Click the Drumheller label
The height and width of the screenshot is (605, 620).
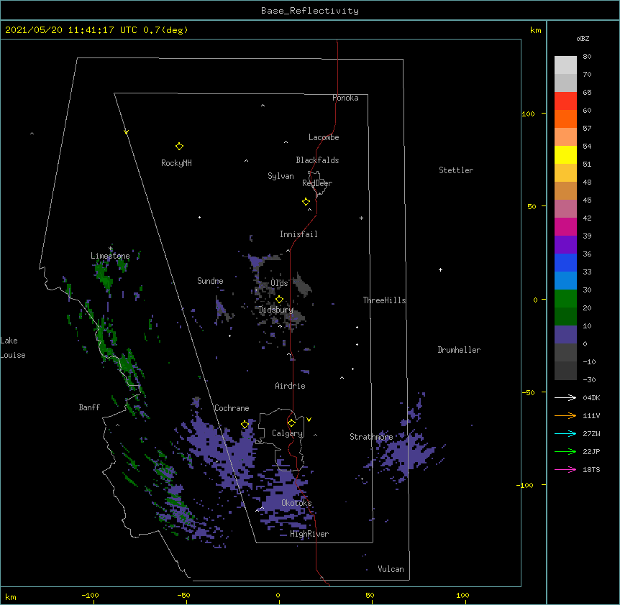click(x=459, y=350)
